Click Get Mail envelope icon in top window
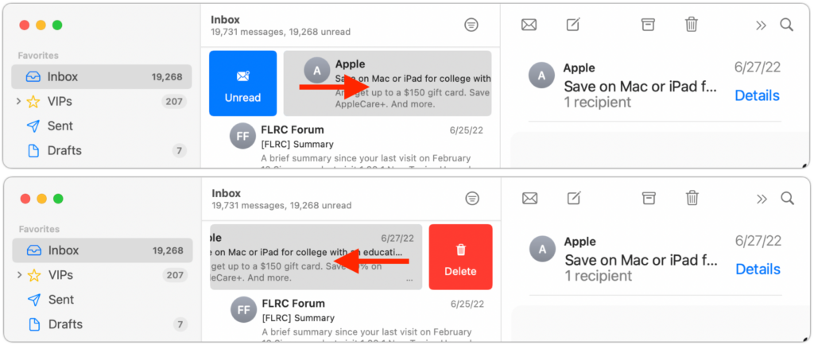This screenshot has height=345, width=814. [529, 25]
